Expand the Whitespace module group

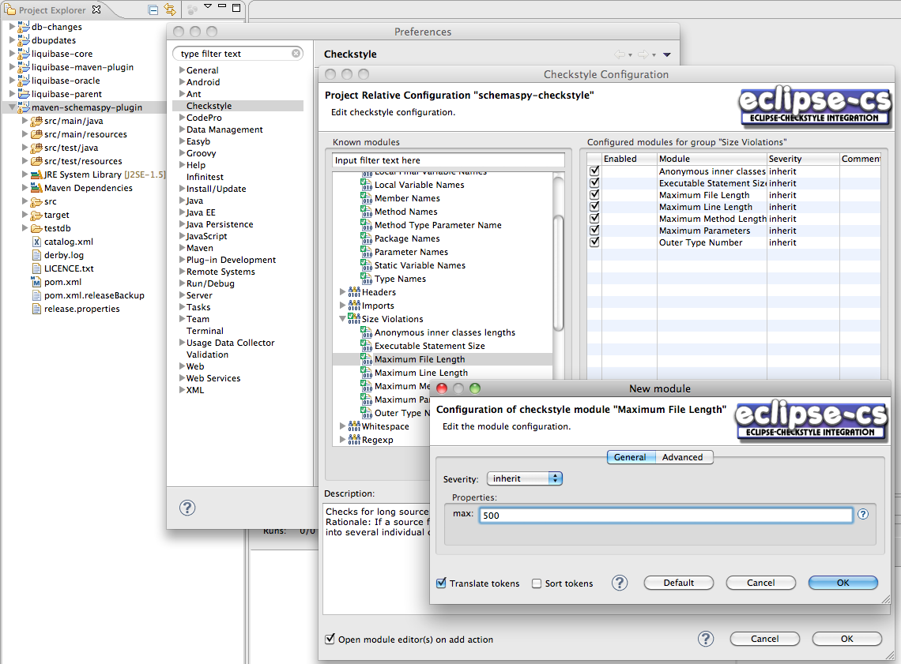[342, 426]
